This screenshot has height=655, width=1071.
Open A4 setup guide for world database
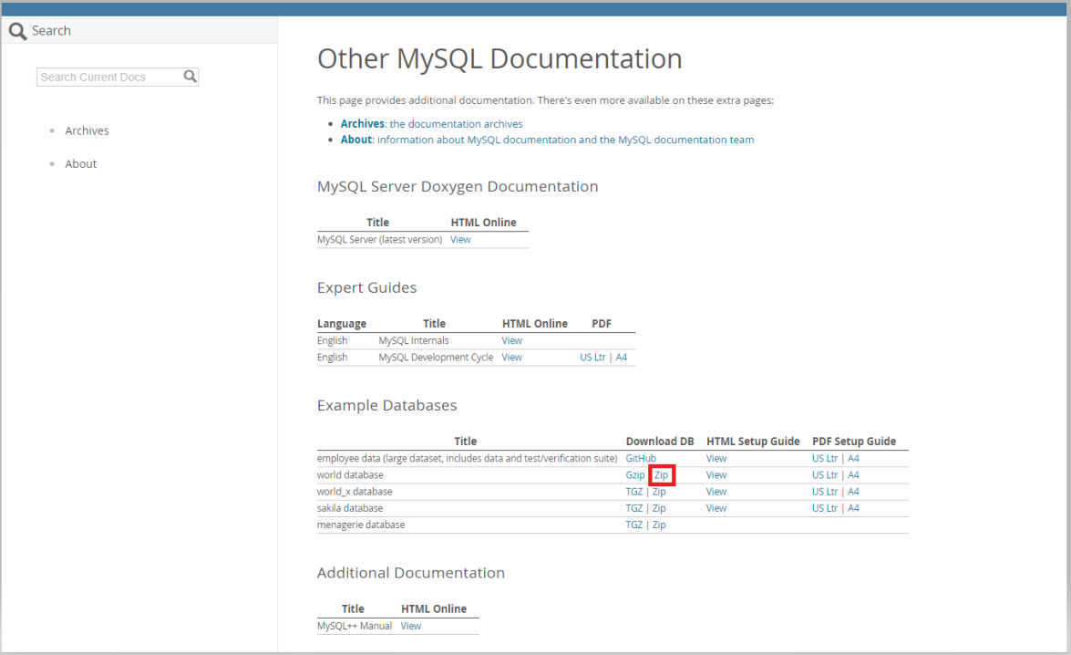[x=853, y=475]
